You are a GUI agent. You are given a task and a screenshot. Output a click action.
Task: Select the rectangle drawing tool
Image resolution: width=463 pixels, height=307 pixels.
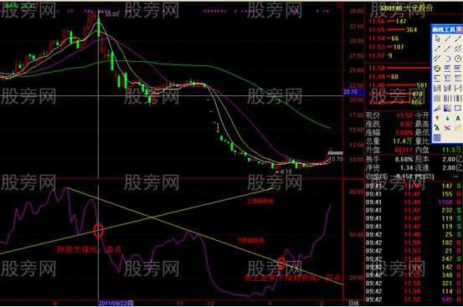pyautogui.click(x=458, y=108)
